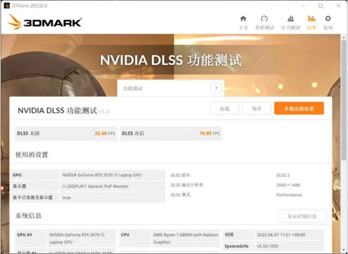The image size is (348, 254).
Task: Select the DLSS on 76.85 FPS result
Action: pyautogui.click(x=171, y=133)
